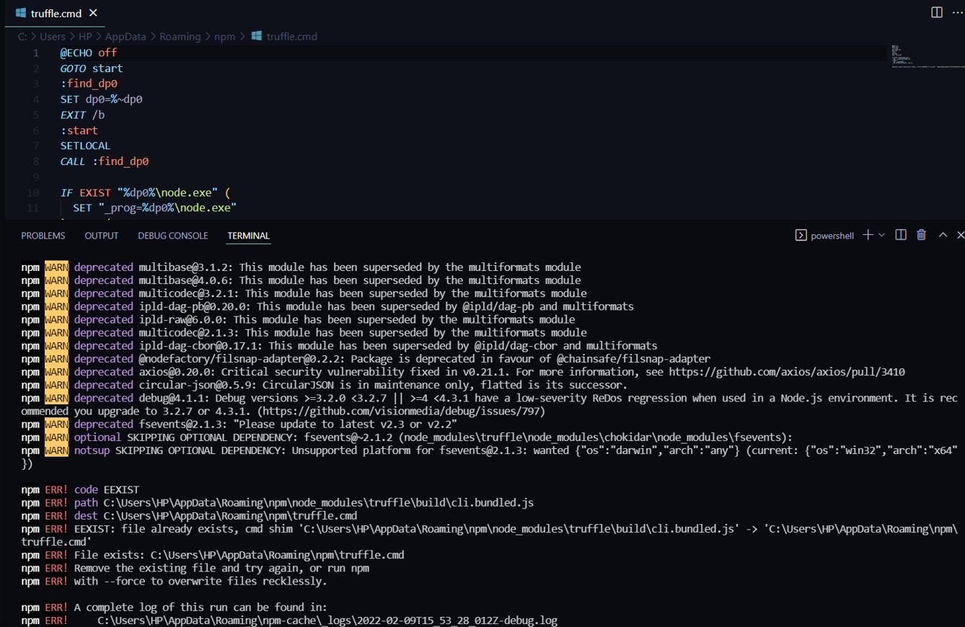Click the powershell terminal icon in the panel toolbar
The image size is (965, 627).
[801, 235]
